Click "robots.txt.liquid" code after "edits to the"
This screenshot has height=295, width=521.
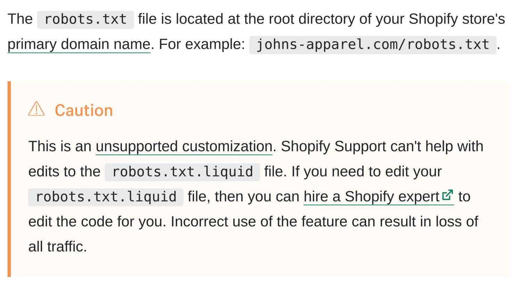[182, 172]
